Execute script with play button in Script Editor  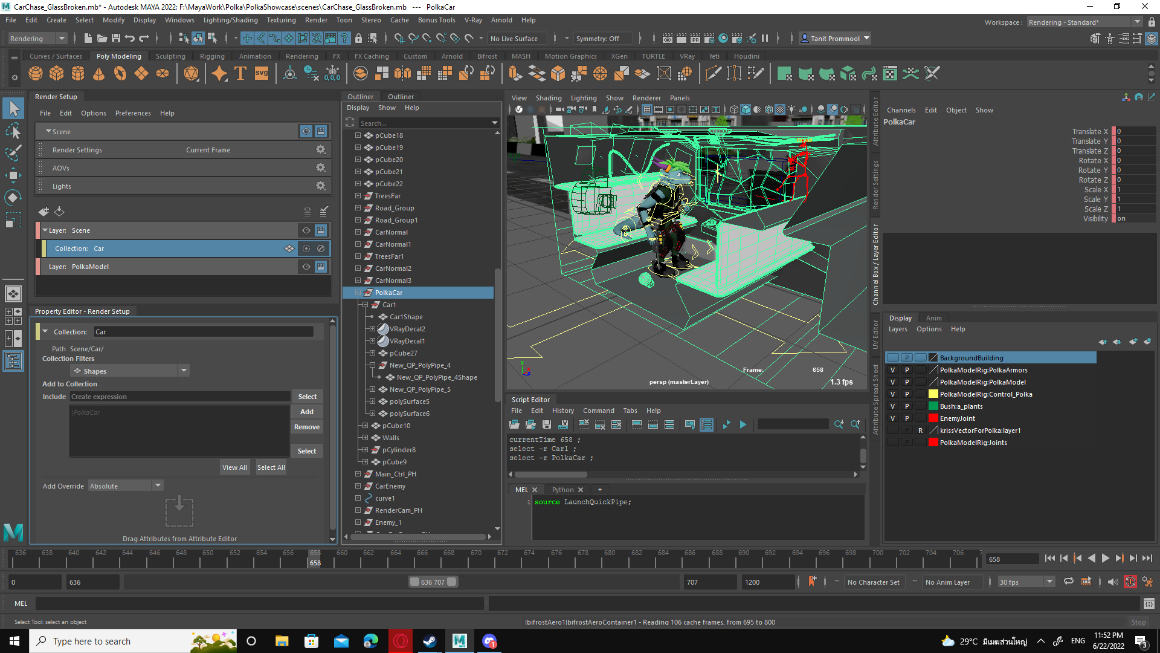point(743,424)
